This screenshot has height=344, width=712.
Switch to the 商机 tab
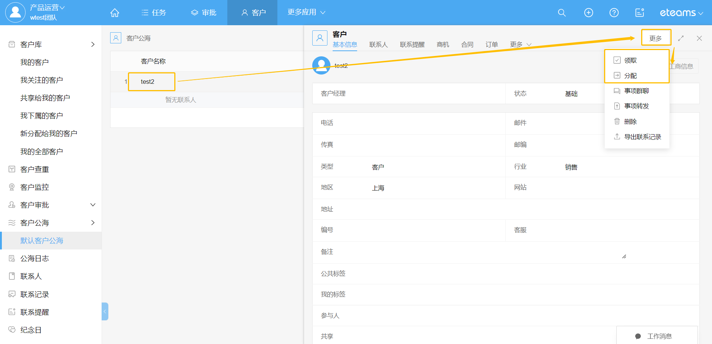click(x=443, y=44)
